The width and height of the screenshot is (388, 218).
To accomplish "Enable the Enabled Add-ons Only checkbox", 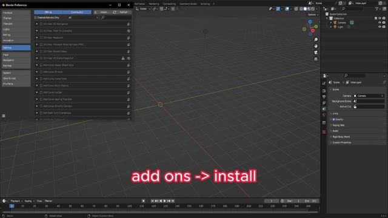I will tap(35, 18).
